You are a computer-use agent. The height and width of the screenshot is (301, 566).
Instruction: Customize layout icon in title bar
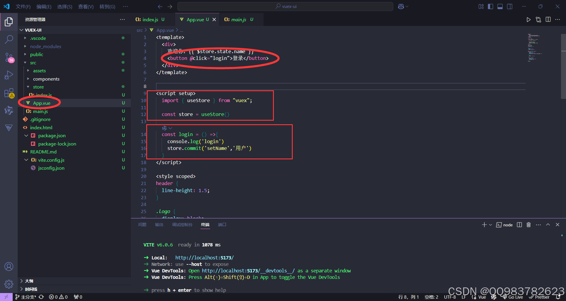click(x=481, y=6)
